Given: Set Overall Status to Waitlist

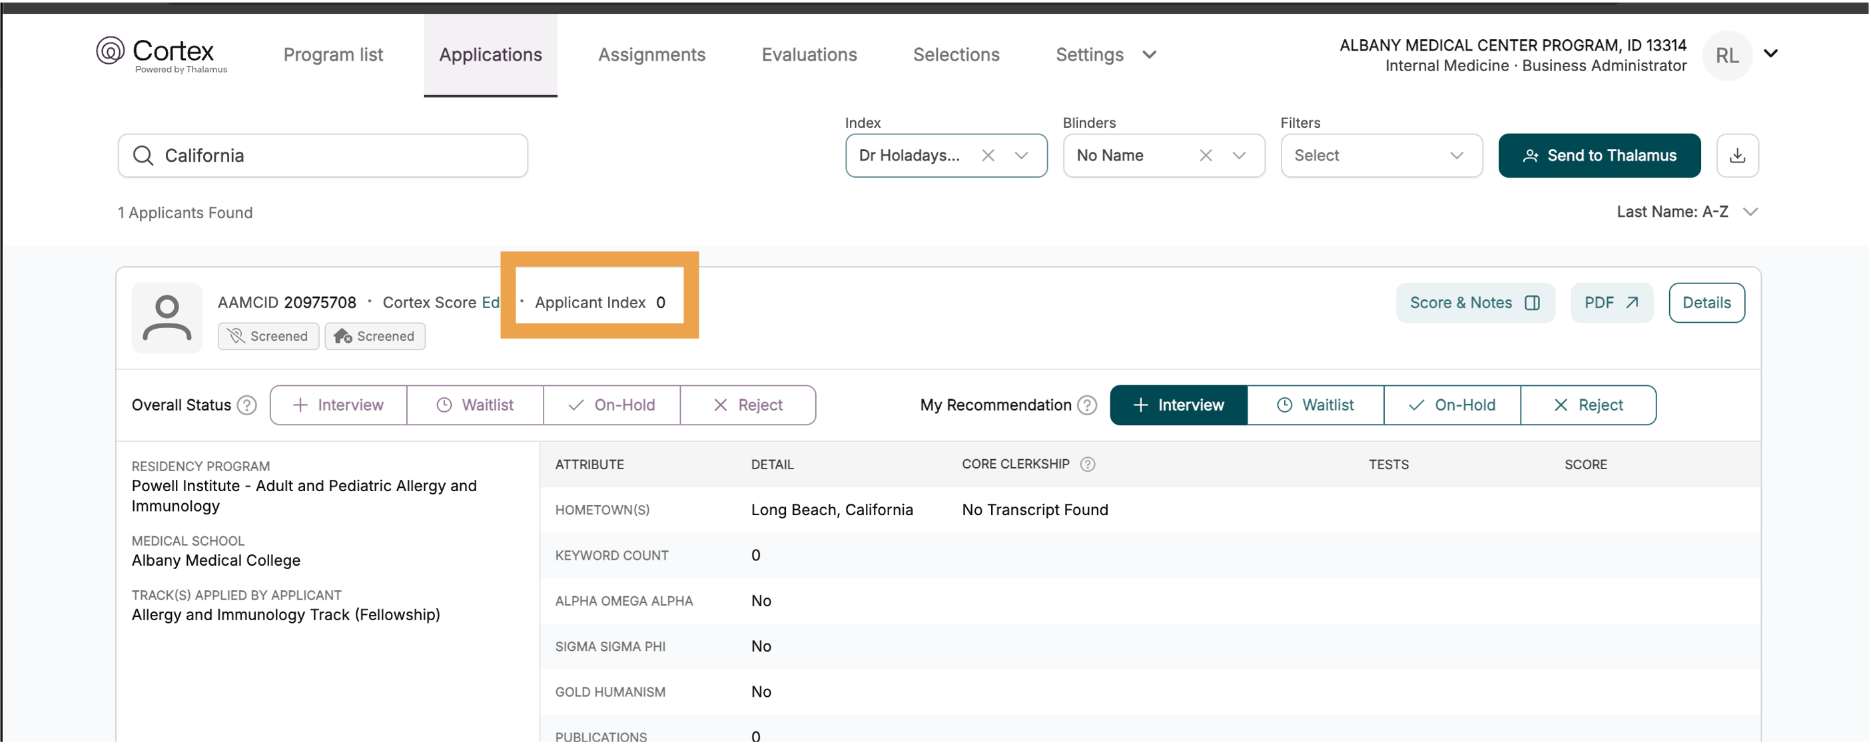Looking at the screenshot, I should [x=475, y=405].
